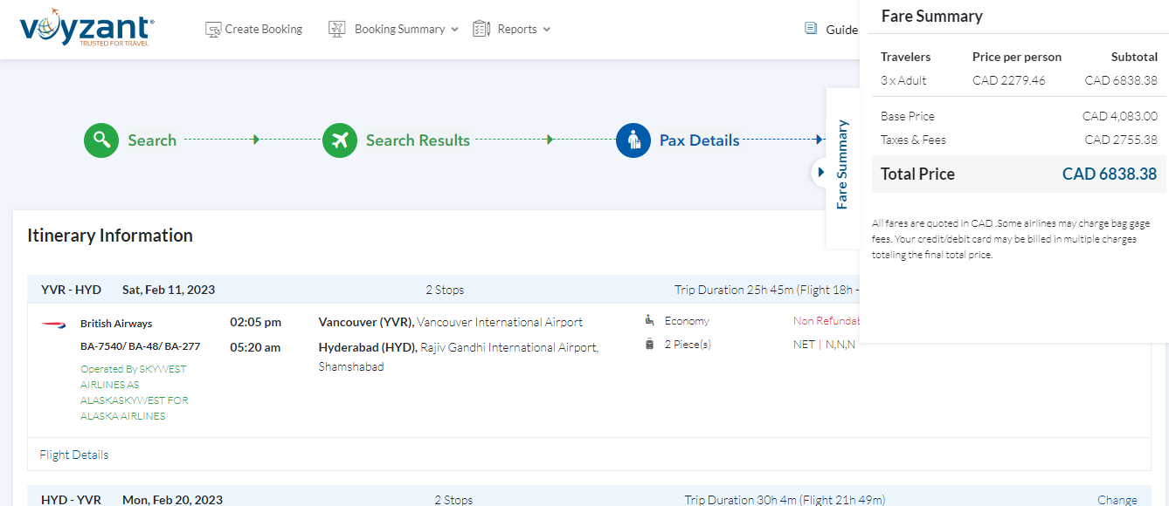Click the 2 Piece(s) baggage icon
Screen dimensions: 1169x506
[x=649, y=345]
